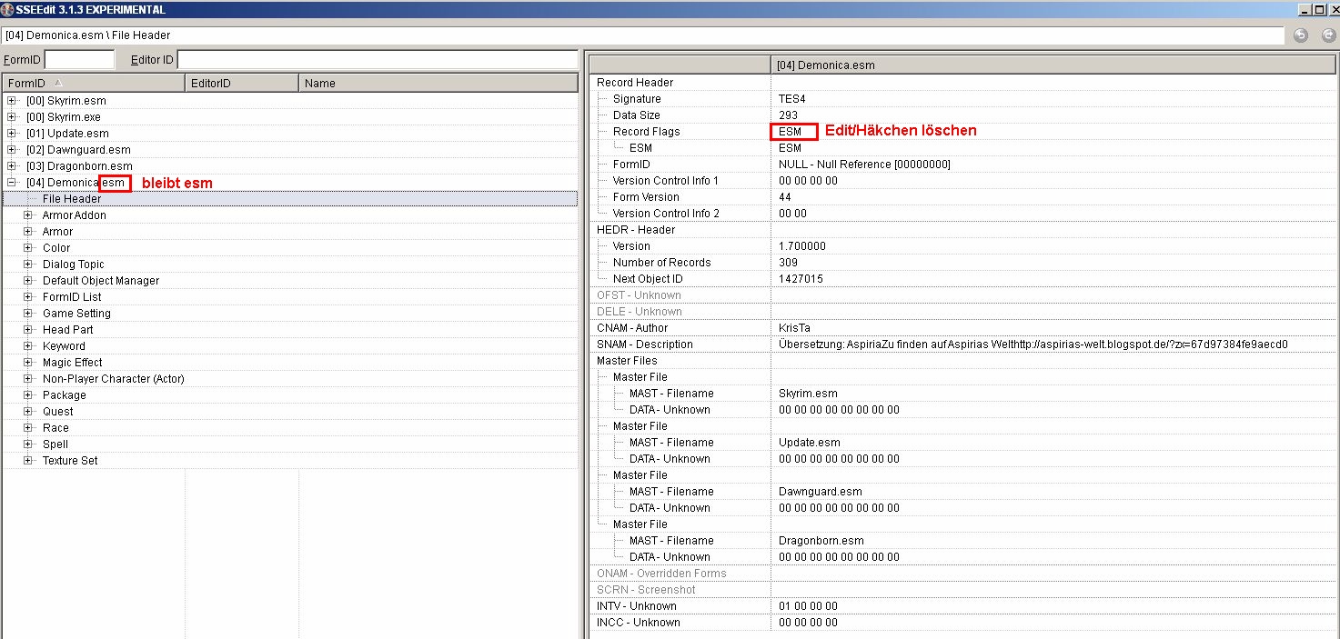1340x639 pixels.
Task: Expand the Non-Player Character (Actor) group
Action: 28,379
